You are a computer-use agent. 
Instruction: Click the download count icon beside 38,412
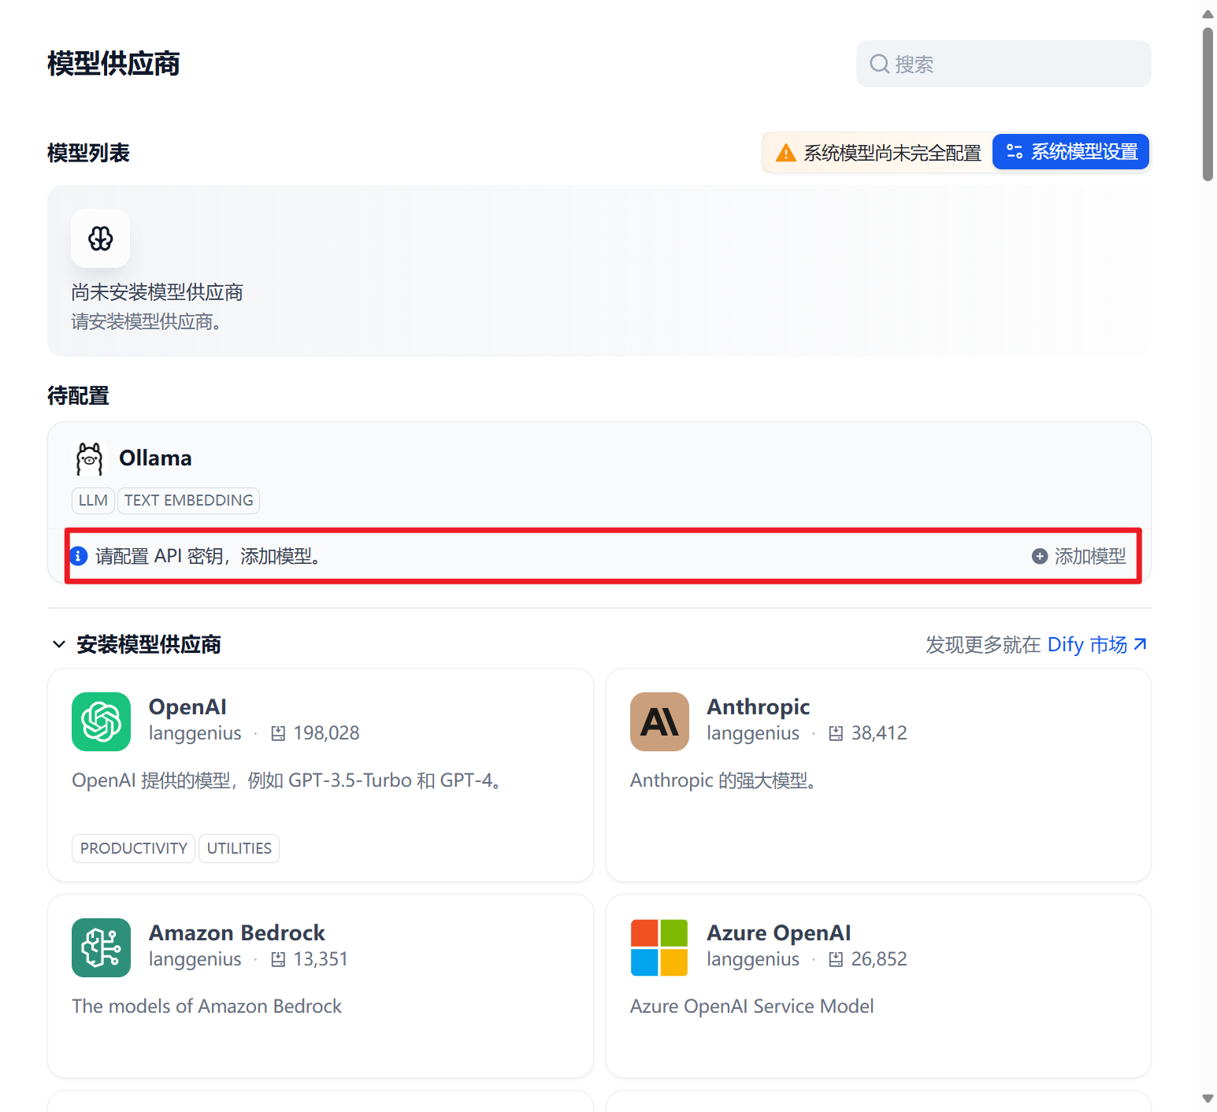point(836,734)
